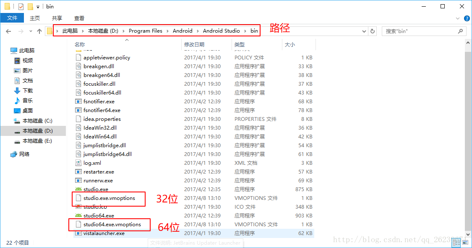
Task: Switch to the 主页 ribbon tab
Action: (x=35, y=18)
